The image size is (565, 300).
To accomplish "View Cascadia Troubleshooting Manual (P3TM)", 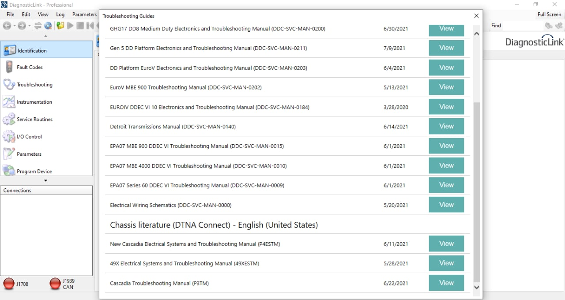I will [x=446, y=283].
